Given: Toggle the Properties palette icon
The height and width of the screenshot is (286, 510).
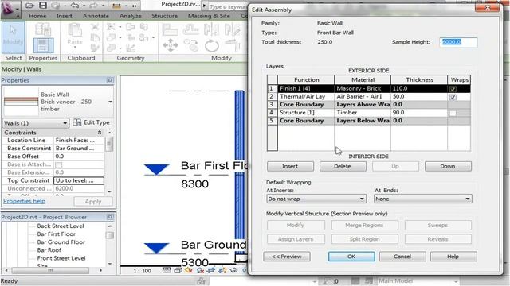Looking at the screenshot, I should 43,45.
